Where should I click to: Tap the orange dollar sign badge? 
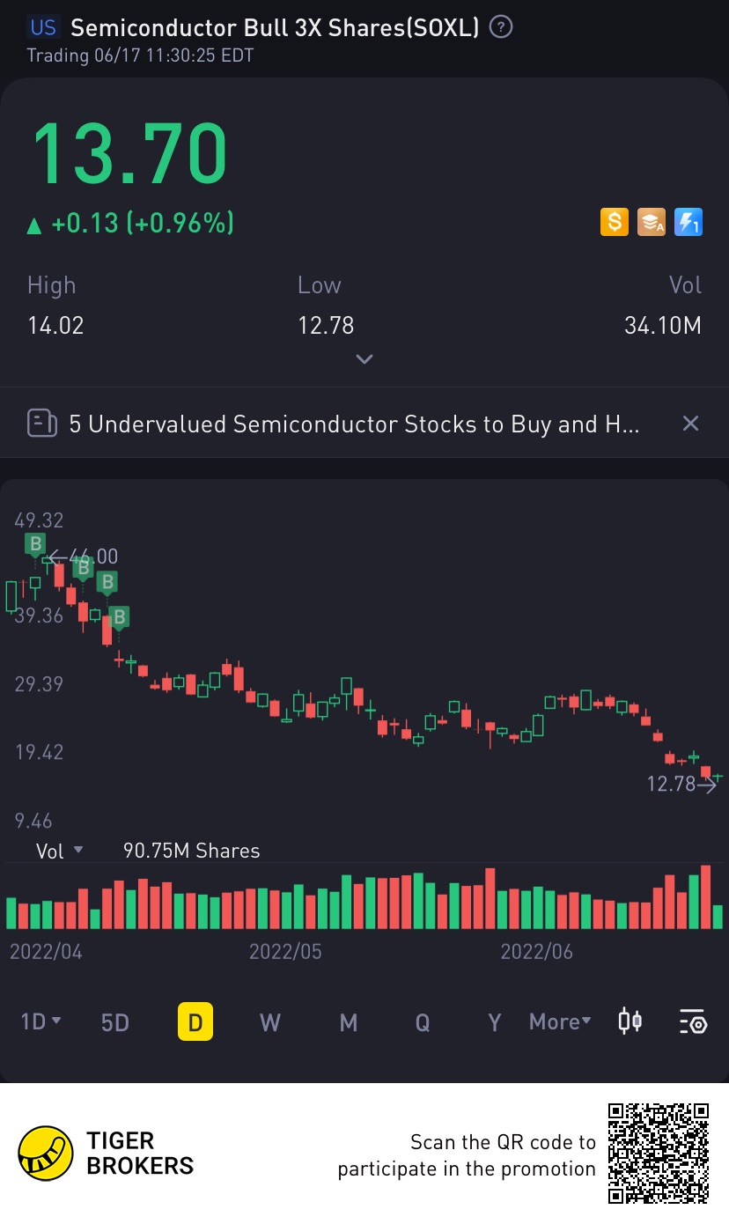tap(614, 222)
